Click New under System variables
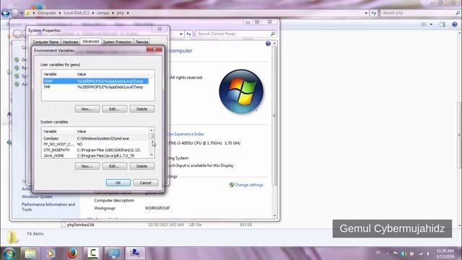Image resolution: width=462 pixels, height=260 pixels. pyautogui.click(x=87, y=166)
